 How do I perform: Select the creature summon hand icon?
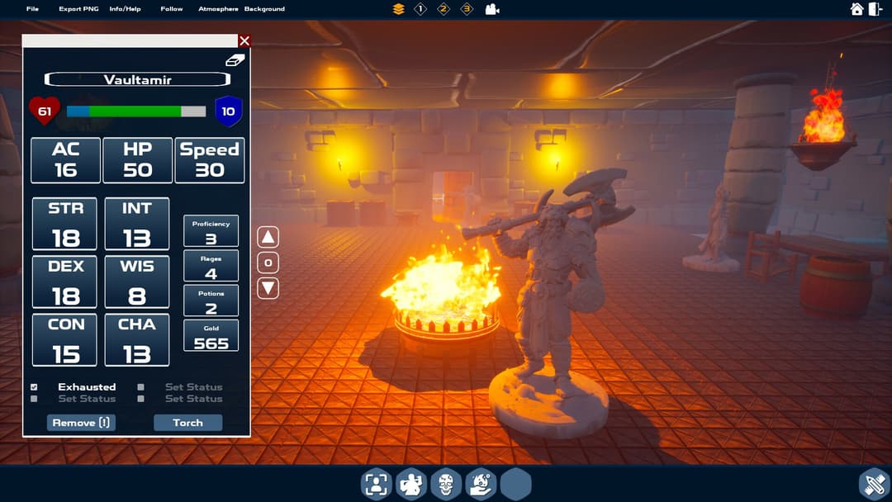click(x=480, y=485)
